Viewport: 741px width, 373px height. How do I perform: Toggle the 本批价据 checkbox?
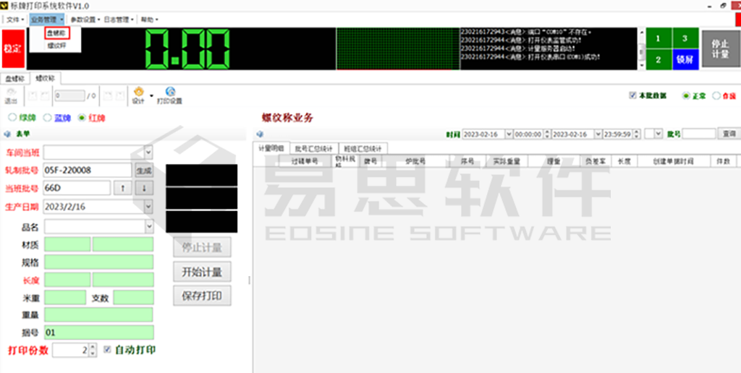[x=632, y=95]
